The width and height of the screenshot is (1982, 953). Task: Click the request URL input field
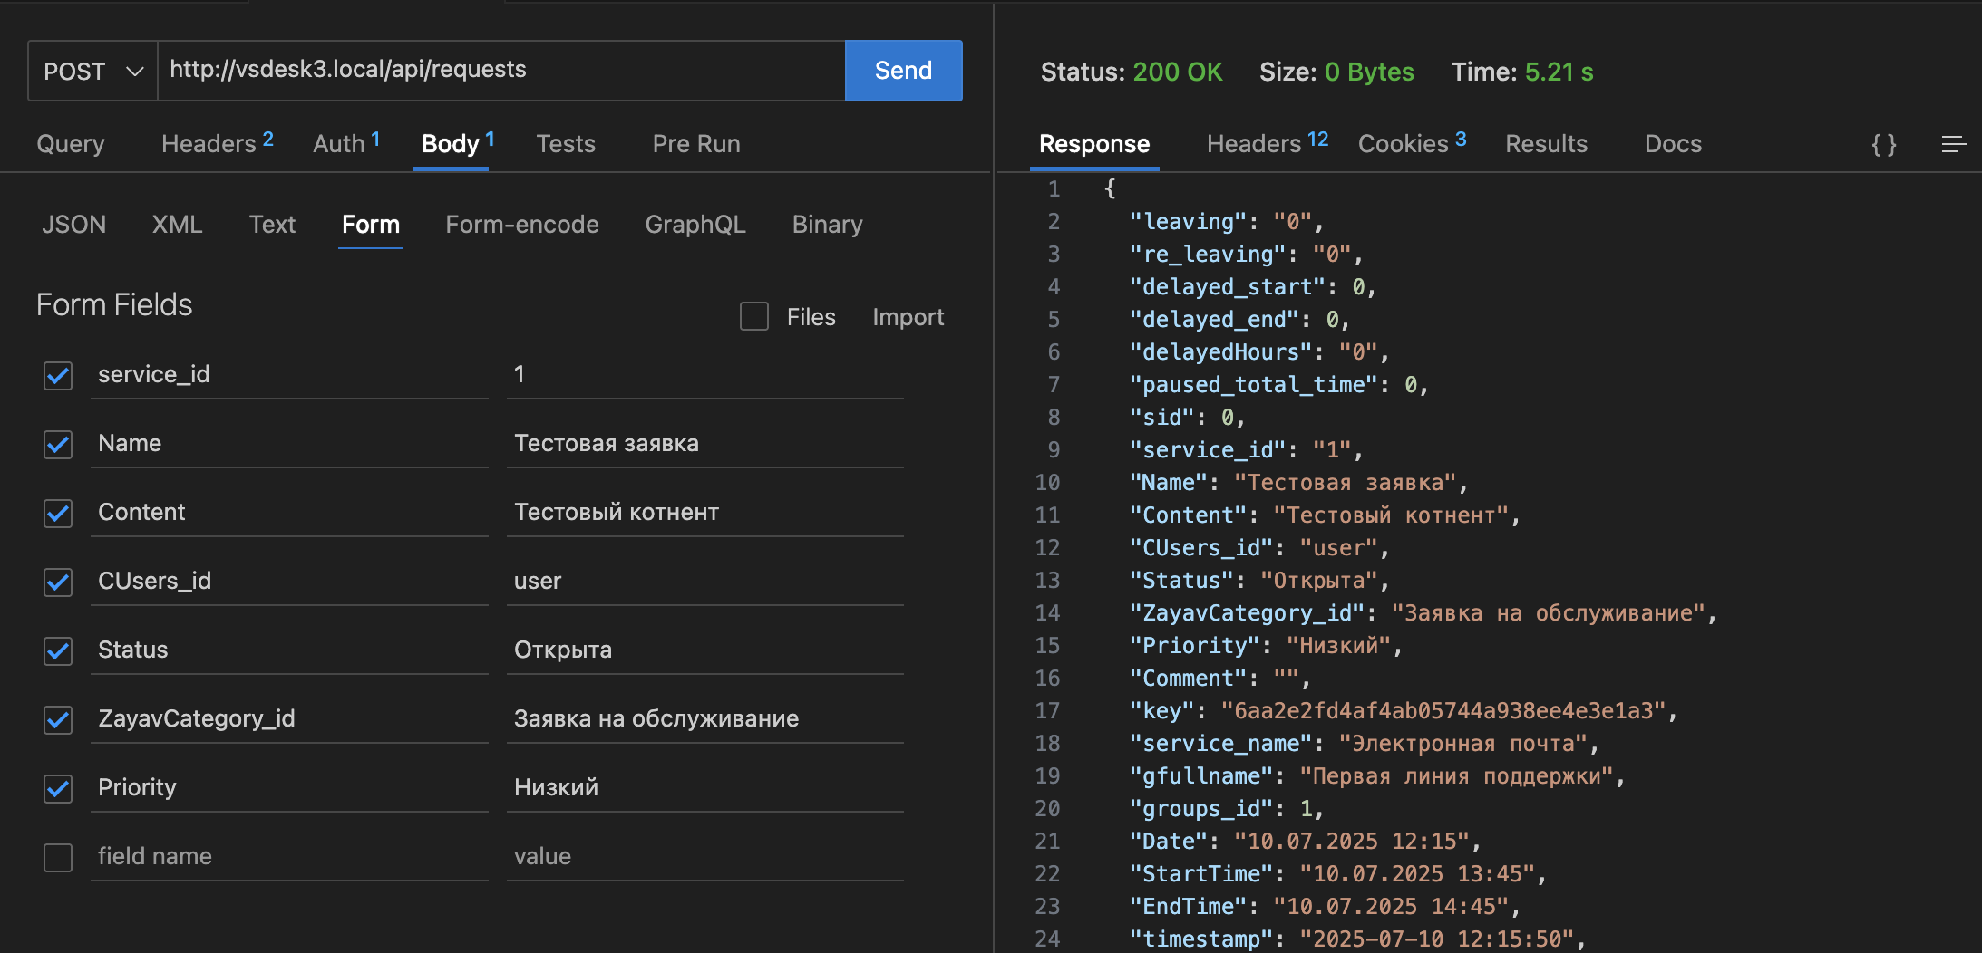coord(500,70)
